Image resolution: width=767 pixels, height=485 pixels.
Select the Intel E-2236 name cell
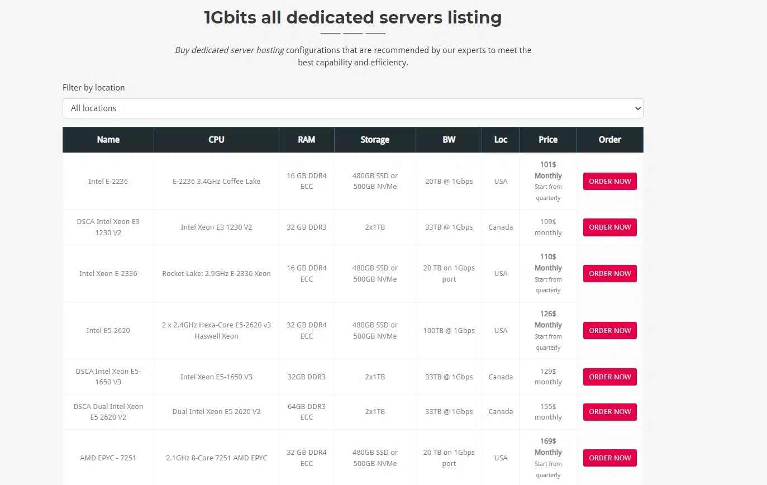tap(108, 181)
